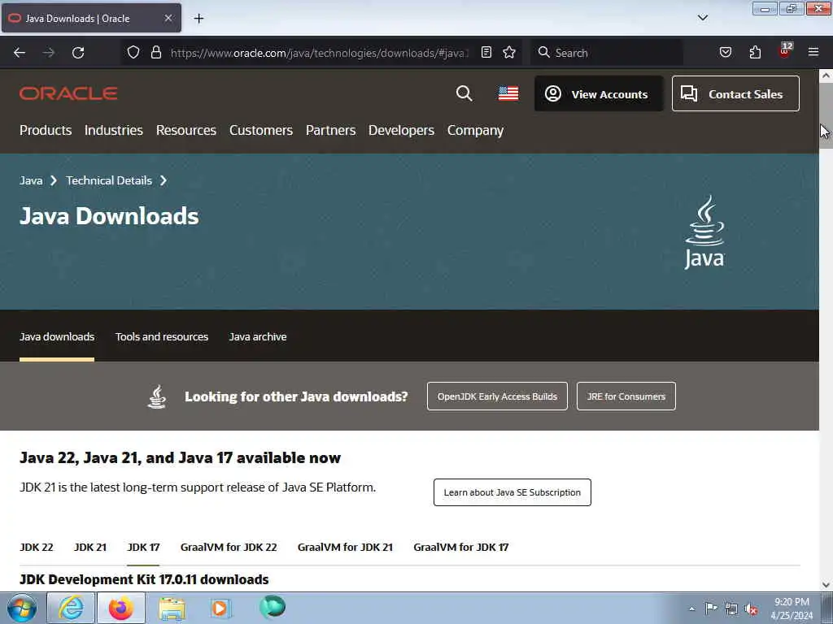The image size is (833, 624).
Task: Click the Oracle logo
Action: [x=68, y=93]
